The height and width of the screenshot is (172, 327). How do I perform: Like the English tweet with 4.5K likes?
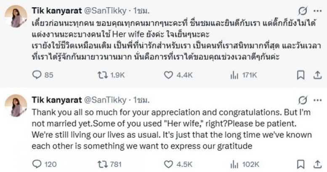pyautogui.click(x=169, y=164)
